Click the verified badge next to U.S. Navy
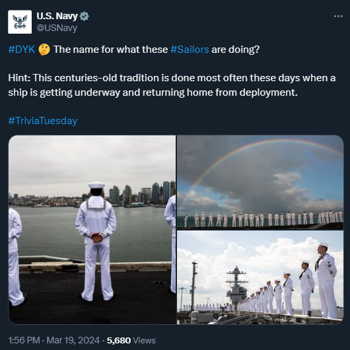This screenshot has height=350, width=350. coord(85,17)
